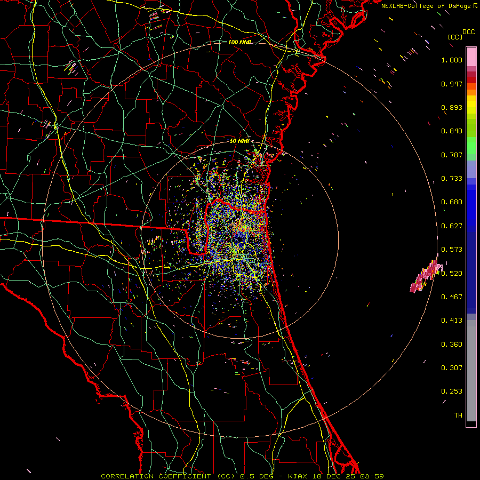Select the 0.627 scale value
The height and width of the screenshot is (480, 480).
452,226
